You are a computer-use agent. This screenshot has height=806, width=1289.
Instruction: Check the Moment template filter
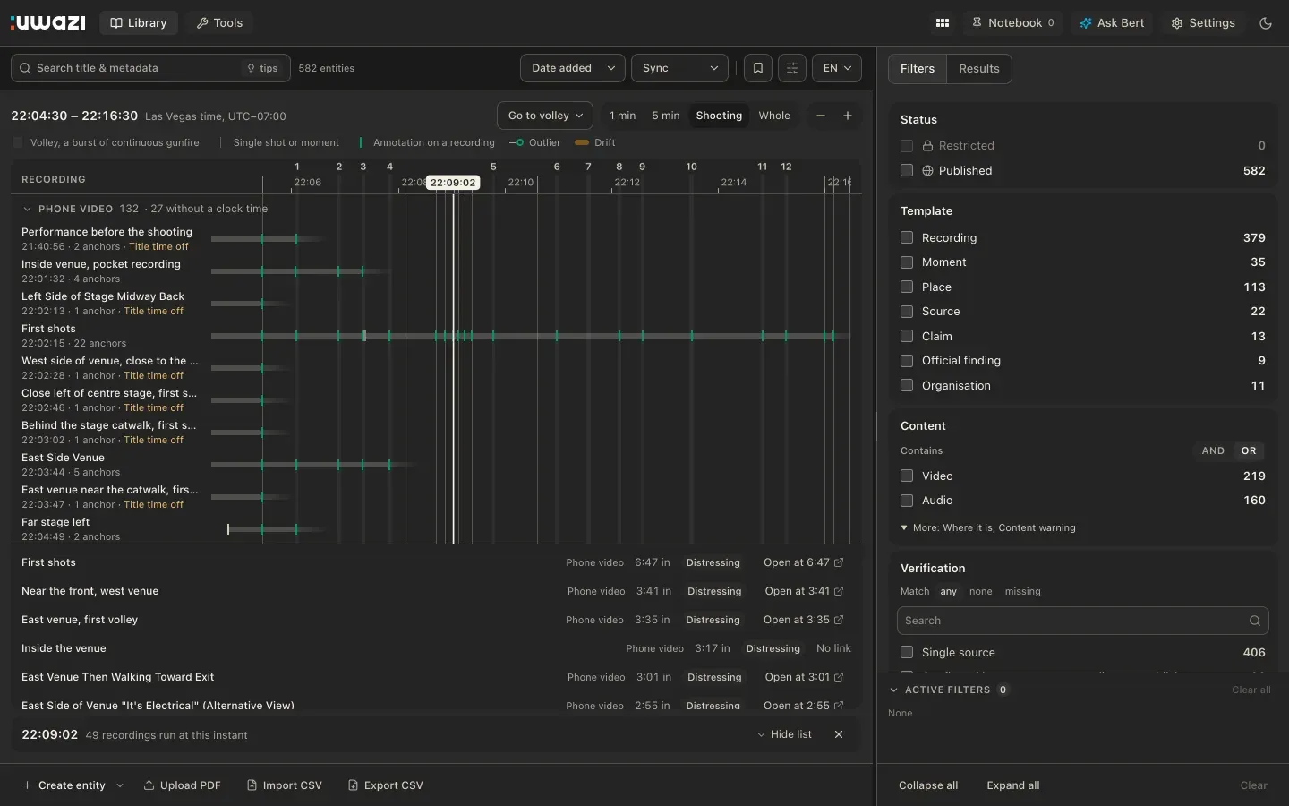point(907,262)
